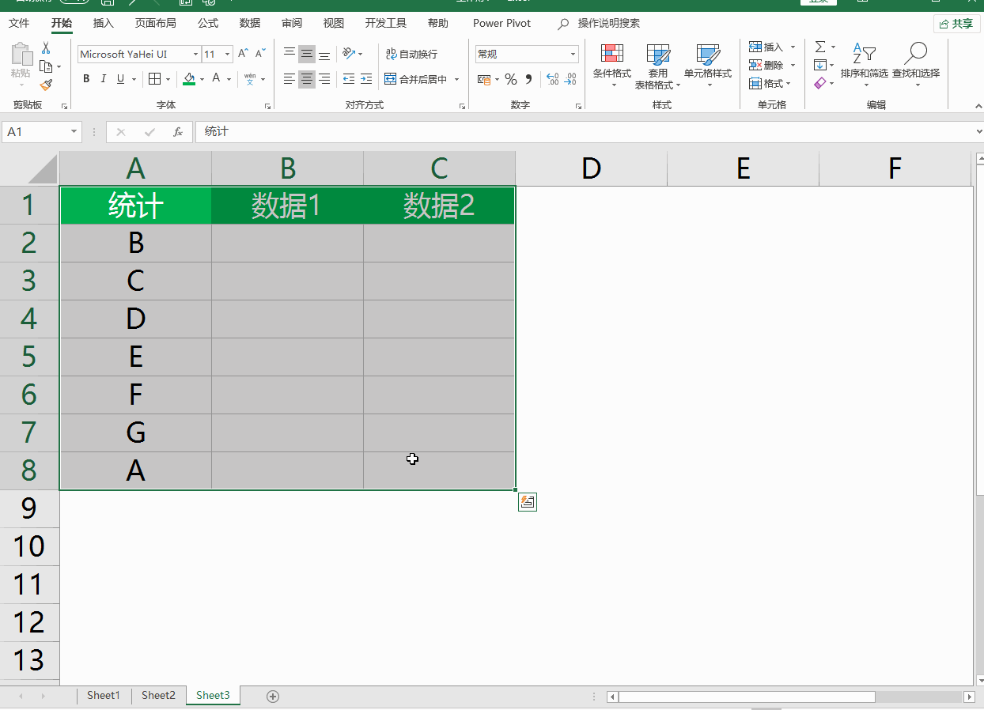Switch to the 插入 ribbon tab

(x=103, y=23)
